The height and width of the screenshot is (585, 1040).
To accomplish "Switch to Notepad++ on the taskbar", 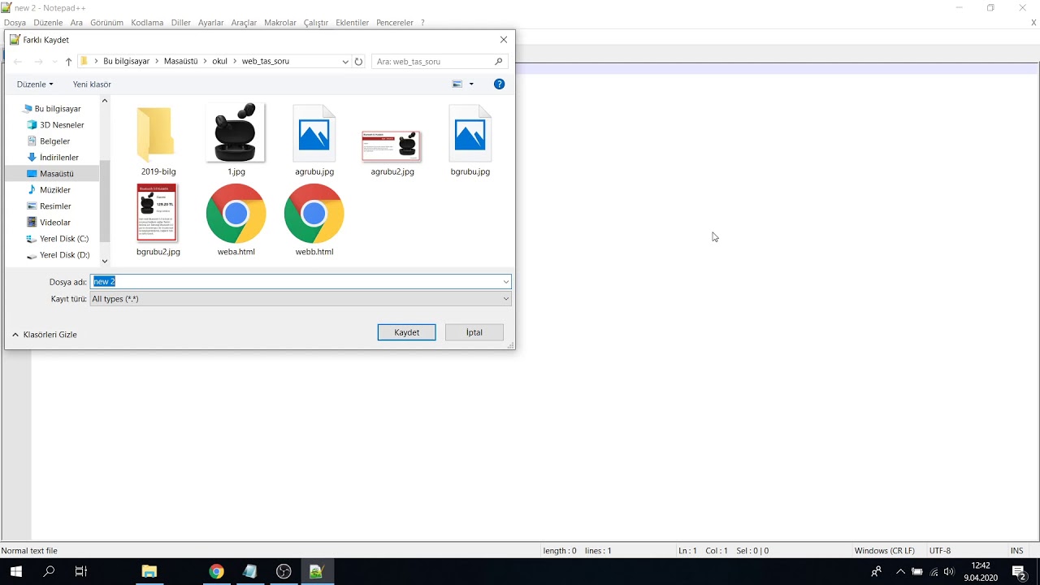I will coord(316,571).
